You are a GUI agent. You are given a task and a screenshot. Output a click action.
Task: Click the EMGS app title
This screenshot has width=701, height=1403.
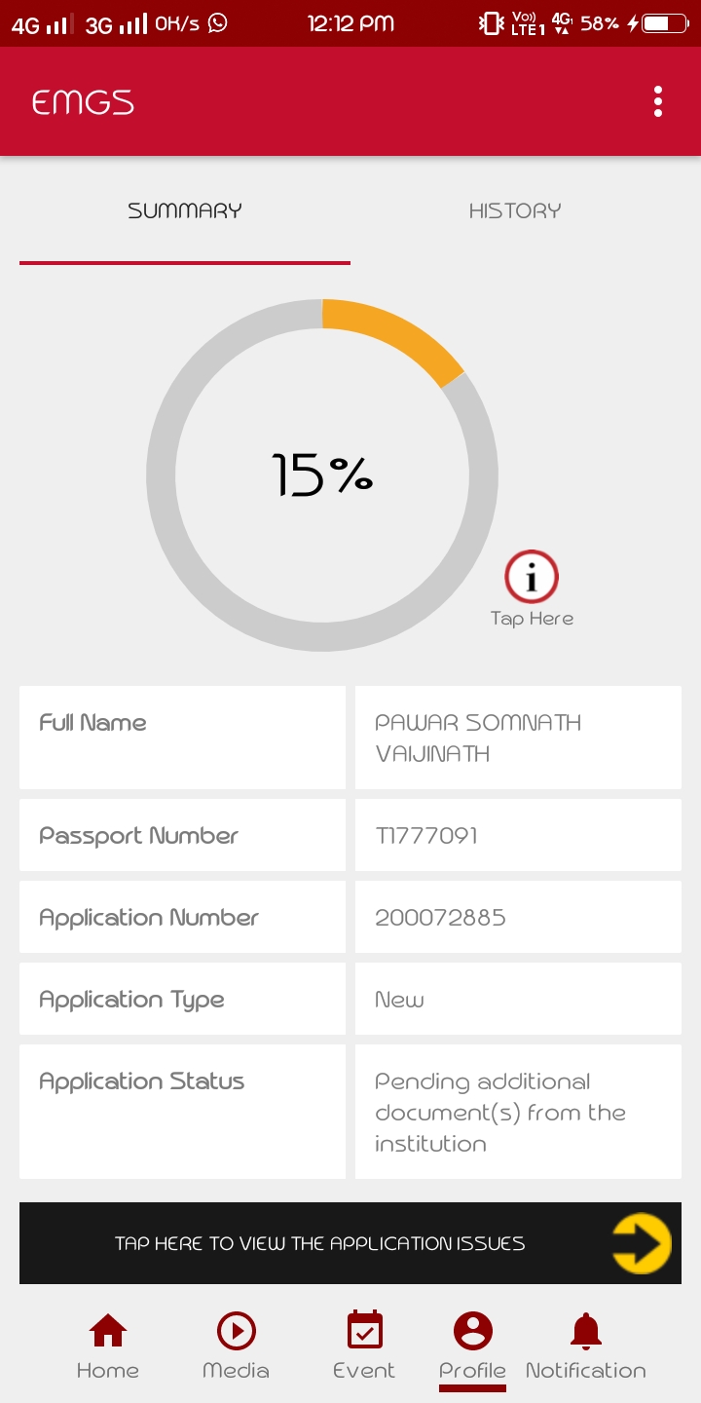(x=83, y=102)
